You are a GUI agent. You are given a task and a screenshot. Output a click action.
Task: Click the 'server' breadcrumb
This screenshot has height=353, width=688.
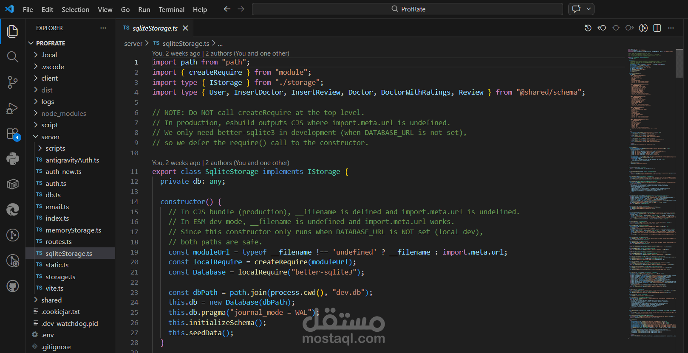(x=133, y=43)
